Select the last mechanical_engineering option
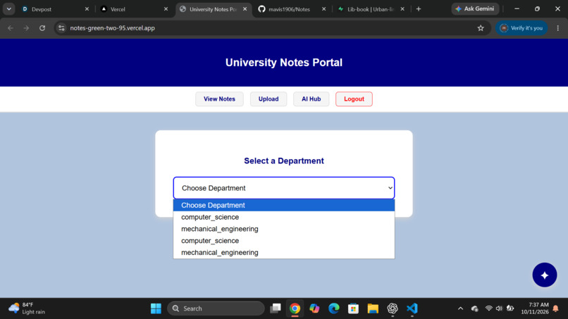 pyautogui.click(x=284, y=252)
